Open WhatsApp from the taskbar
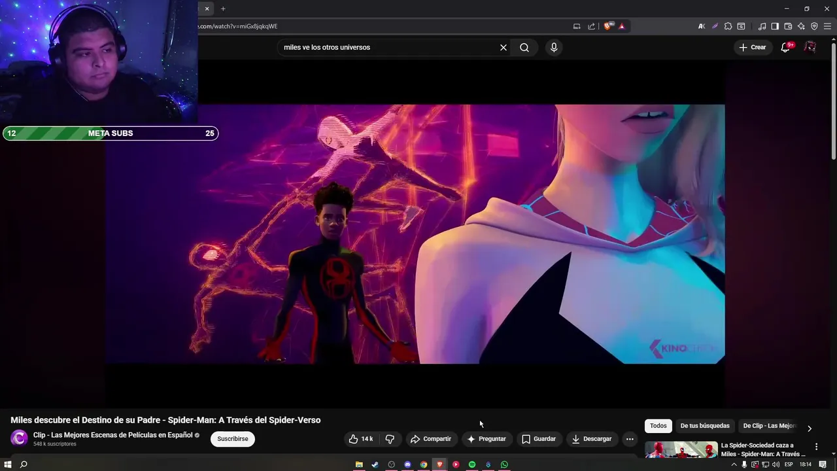 (504, 464)
